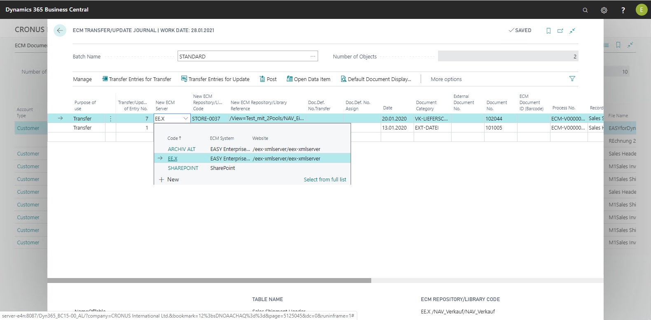Screen dimensions: 651x320
Task: Open the search magnifier icon
Action: click(x=585, y=10)
